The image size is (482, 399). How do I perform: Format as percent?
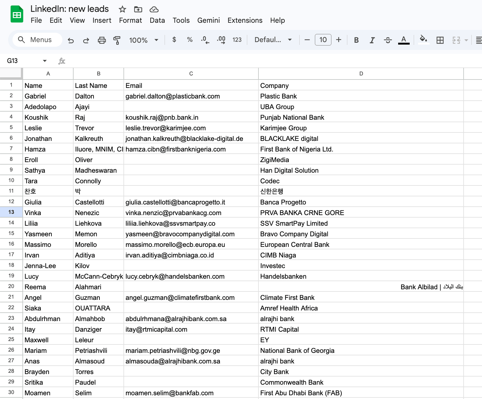click(x=190, y=40)
